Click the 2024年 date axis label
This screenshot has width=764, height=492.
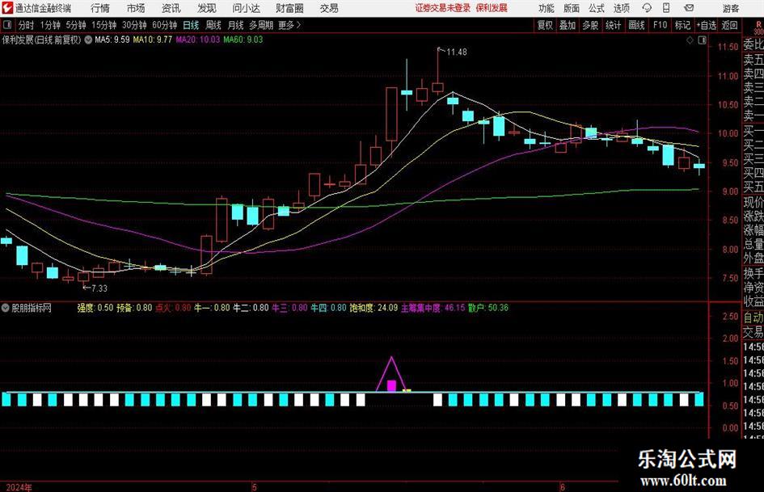pyautogui.click(x=19, y=487)
